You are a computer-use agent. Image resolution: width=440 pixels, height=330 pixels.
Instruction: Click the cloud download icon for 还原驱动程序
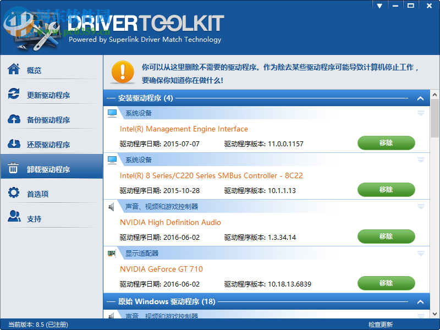14,144
